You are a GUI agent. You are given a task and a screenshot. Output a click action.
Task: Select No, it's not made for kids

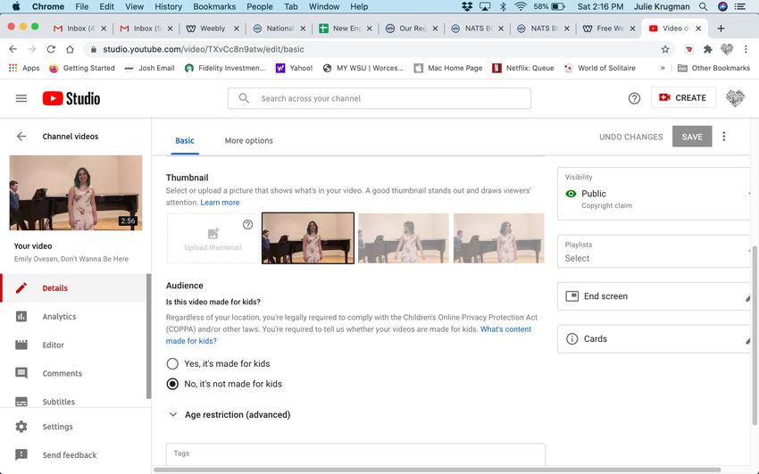coord(172,384)
